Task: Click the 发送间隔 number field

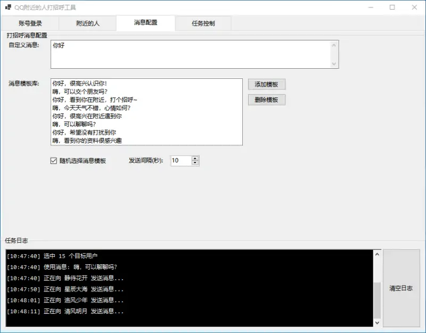Action: click(180, 160)
